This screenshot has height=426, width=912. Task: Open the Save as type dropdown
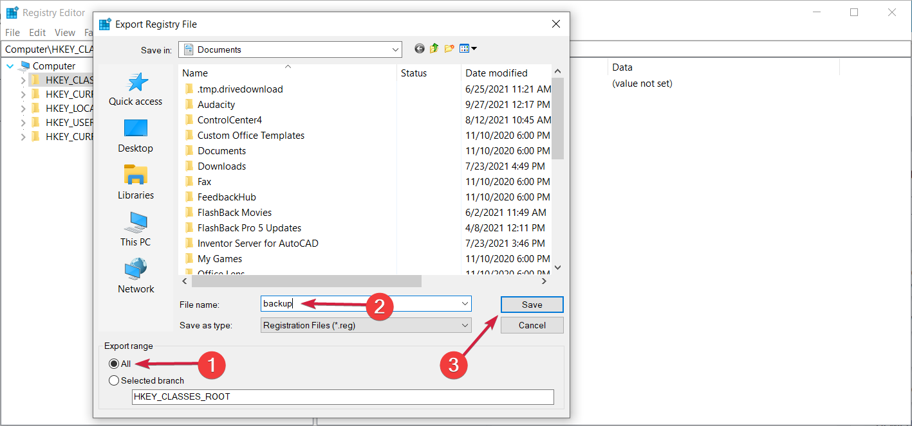click(366, 325)
